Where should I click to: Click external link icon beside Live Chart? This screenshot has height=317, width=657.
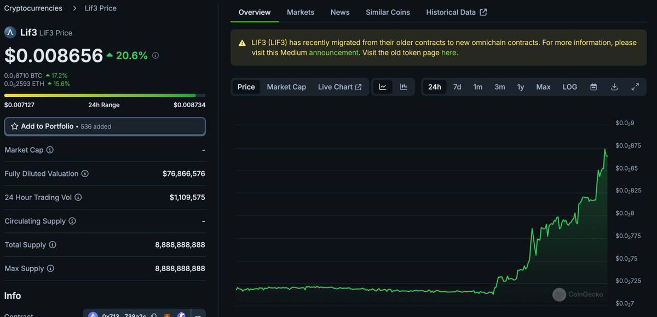[359, 87]
